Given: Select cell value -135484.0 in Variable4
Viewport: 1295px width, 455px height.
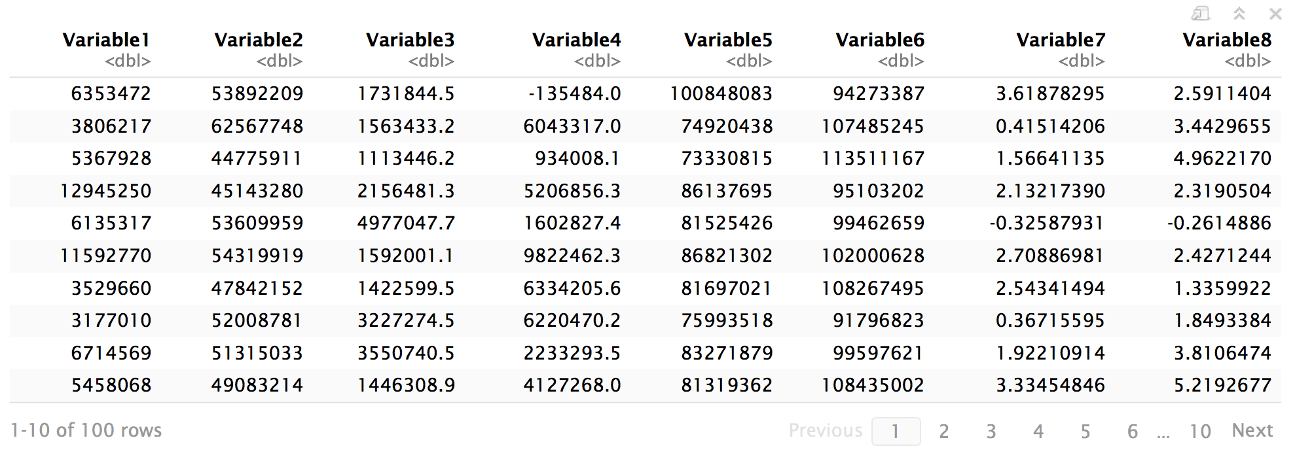Looking at the screenshot, I should coord(575,93).
